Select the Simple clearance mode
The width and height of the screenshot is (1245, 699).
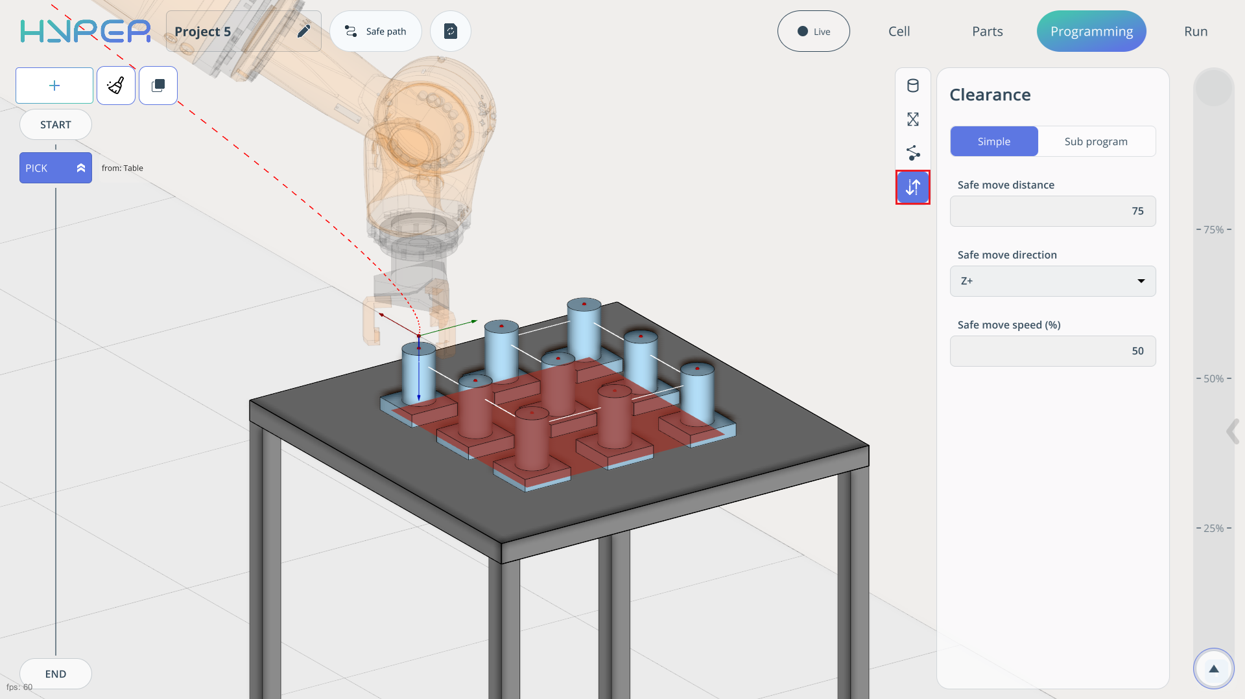tap(994, 141)
